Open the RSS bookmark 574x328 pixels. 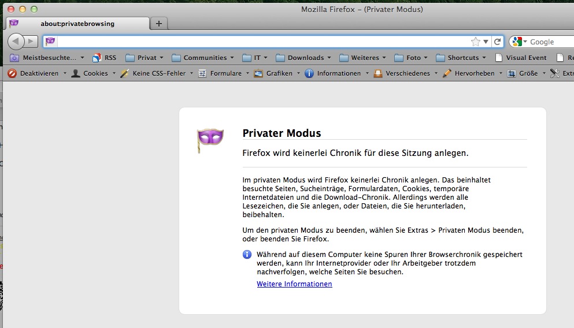104,58
